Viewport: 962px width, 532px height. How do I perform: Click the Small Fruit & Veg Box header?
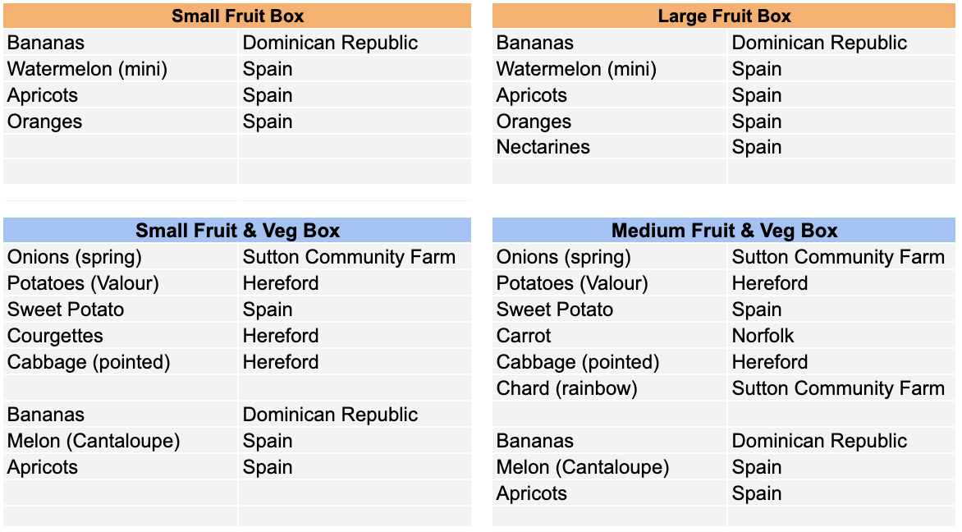click(237, 230)
